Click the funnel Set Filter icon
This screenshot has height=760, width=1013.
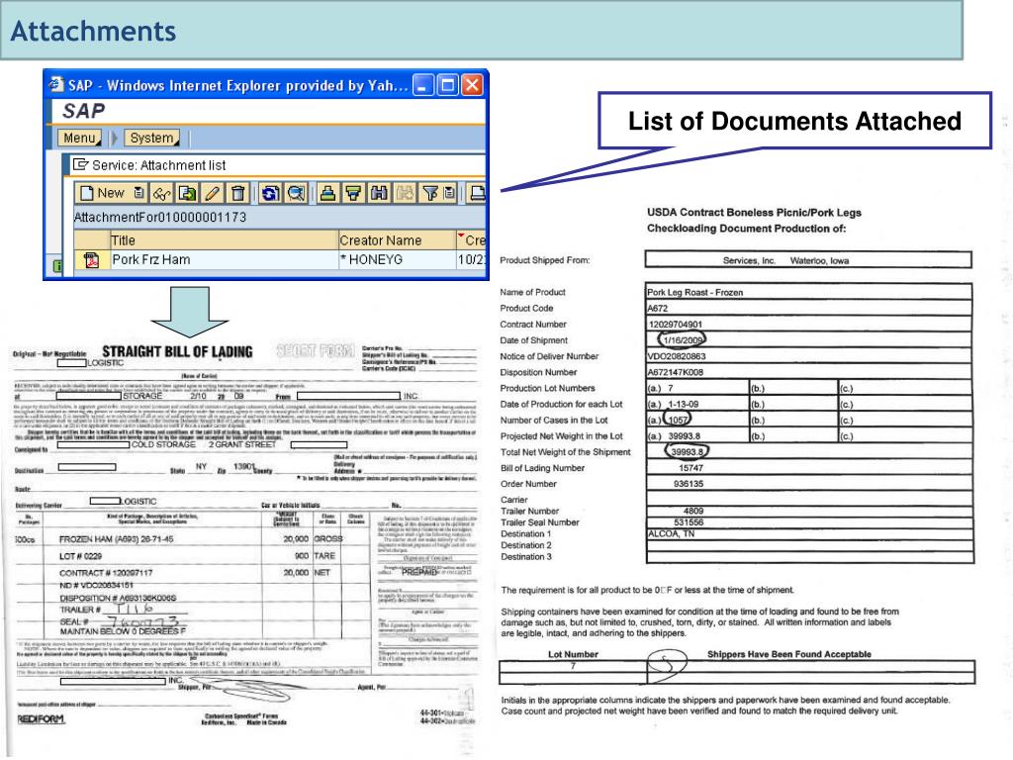coord(429,193)
